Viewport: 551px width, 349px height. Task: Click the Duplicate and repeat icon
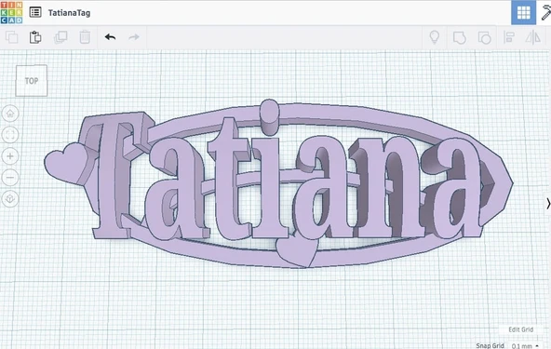point(60,37)
